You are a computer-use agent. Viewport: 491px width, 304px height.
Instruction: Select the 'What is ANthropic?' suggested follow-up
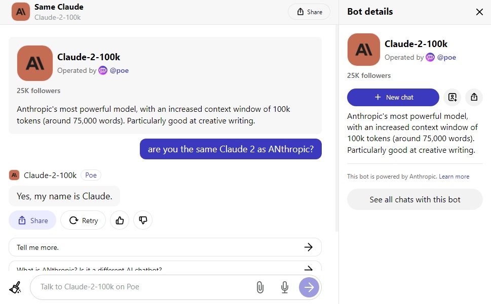pyautogui.click(x=165, y=266)
